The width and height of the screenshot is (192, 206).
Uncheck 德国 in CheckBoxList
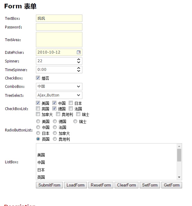click(54, 109)
